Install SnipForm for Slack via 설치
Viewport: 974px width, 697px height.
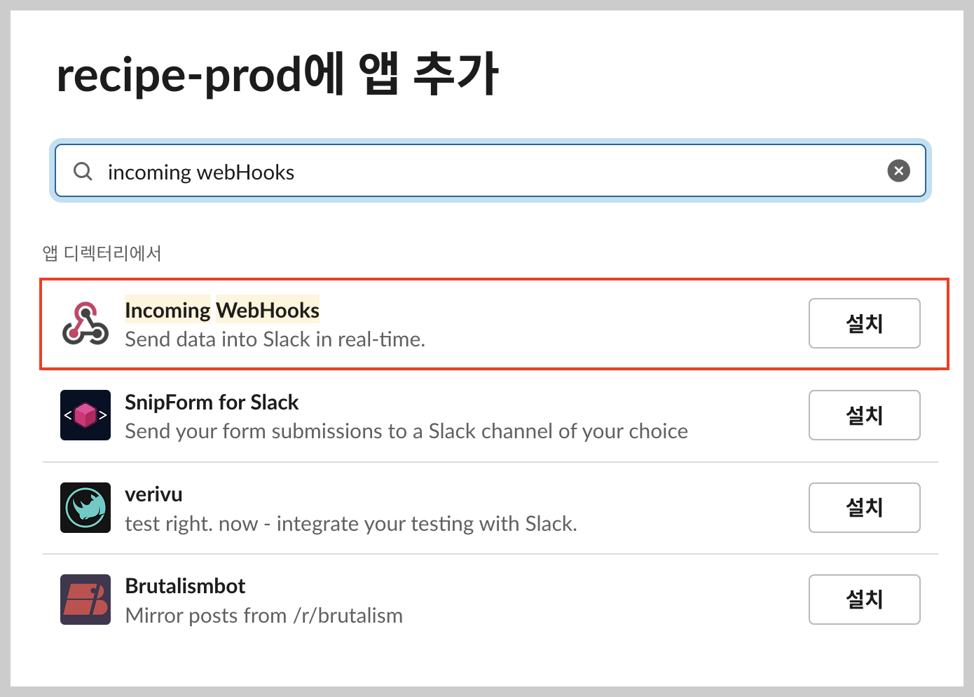864,415
